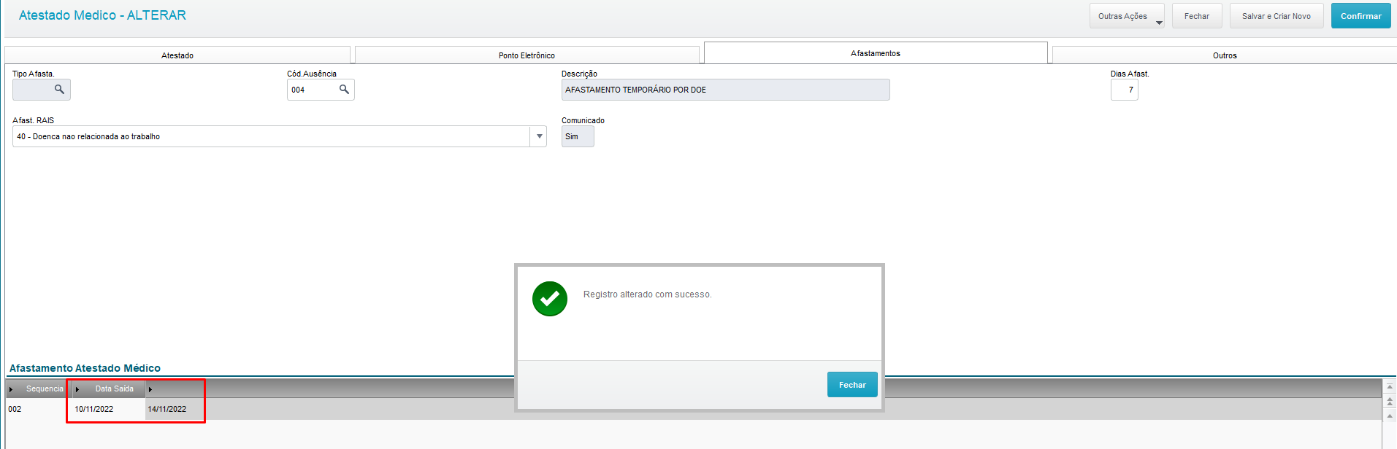Click the Comunicado field showing Sim

[578, 136]
